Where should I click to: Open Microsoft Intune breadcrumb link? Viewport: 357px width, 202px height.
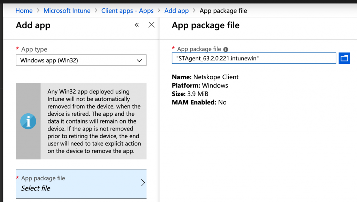[67, 11]
